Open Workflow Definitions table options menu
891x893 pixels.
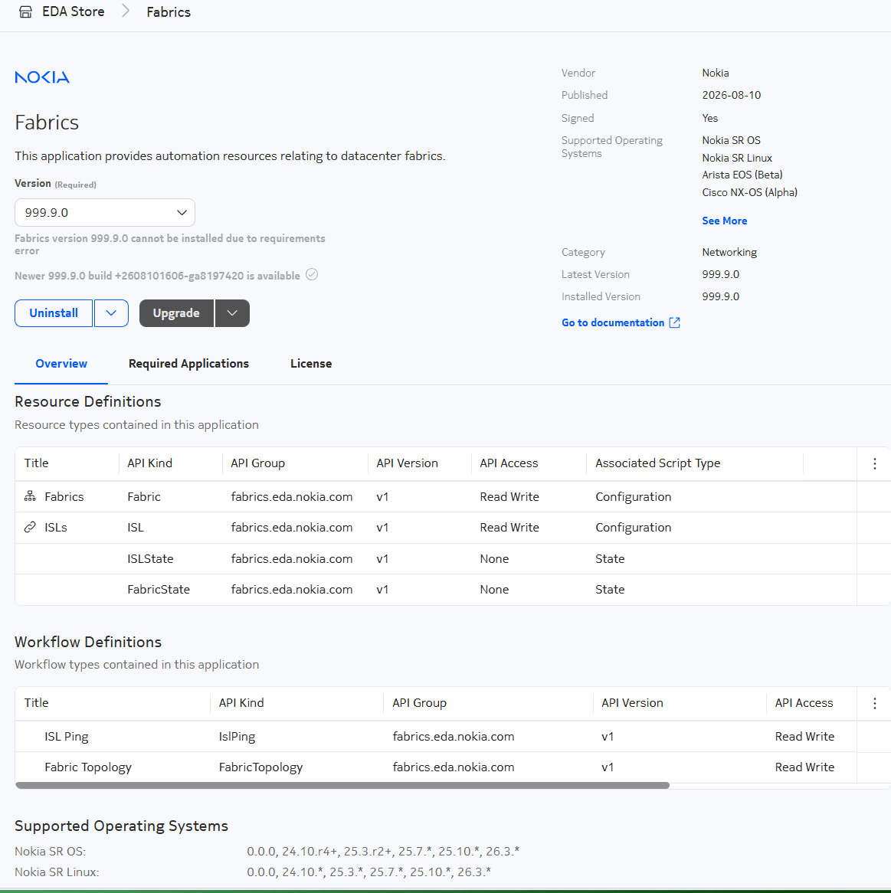[x=874, y=703]
